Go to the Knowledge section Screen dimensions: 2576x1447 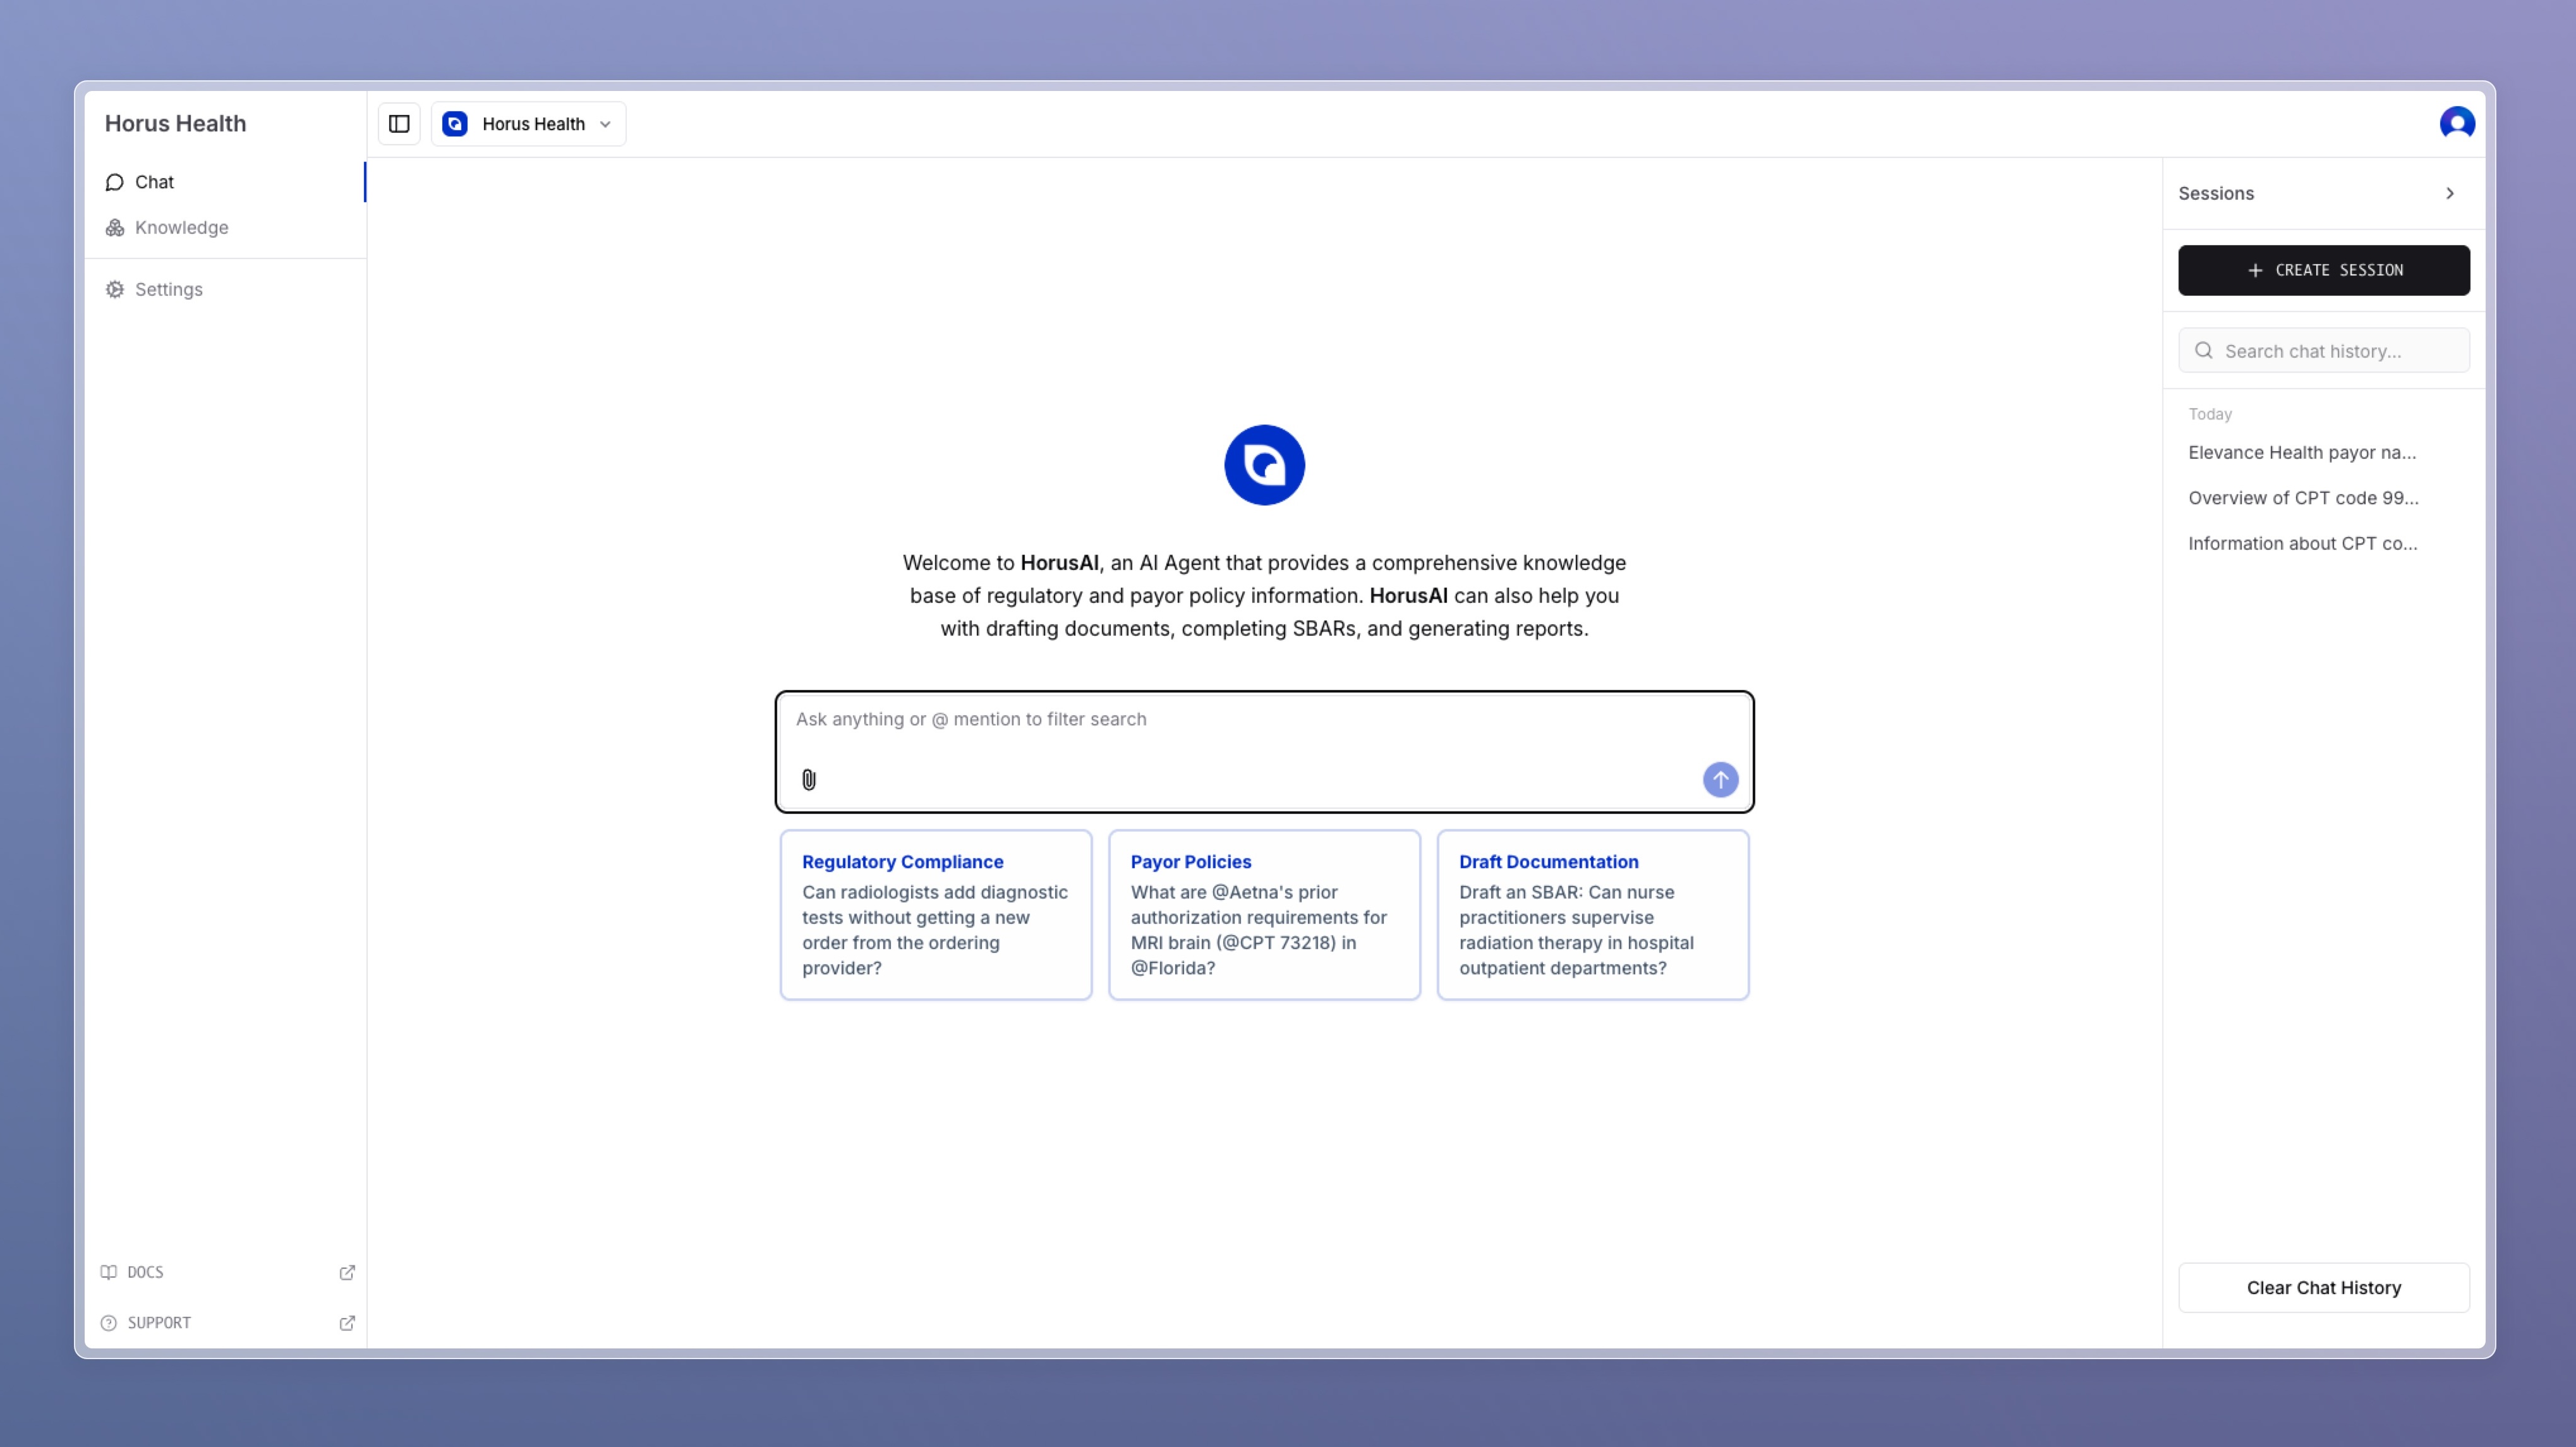tap(181, 228)
